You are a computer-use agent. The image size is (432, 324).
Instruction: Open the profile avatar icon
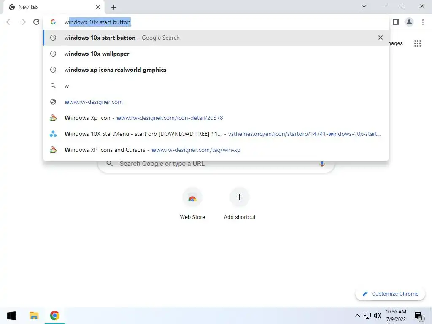pyautogui.click(x=409, y=22)
